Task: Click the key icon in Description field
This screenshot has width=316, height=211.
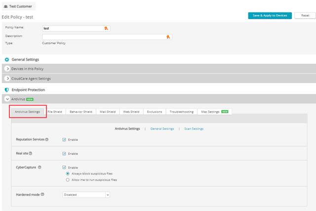Action: (168, 37)
